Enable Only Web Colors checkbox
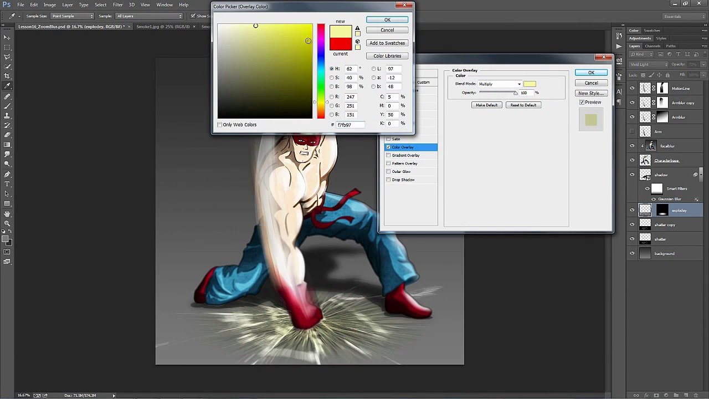This screenshot has width=709, height=399. [x=220, y=125]
